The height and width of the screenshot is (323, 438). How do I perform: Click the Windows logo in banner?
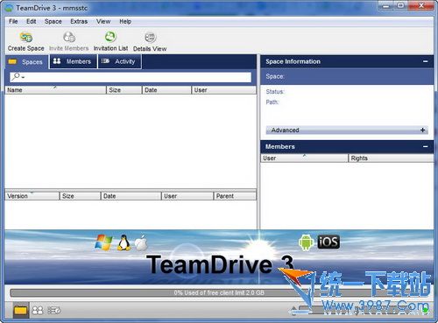click(103, 242)
